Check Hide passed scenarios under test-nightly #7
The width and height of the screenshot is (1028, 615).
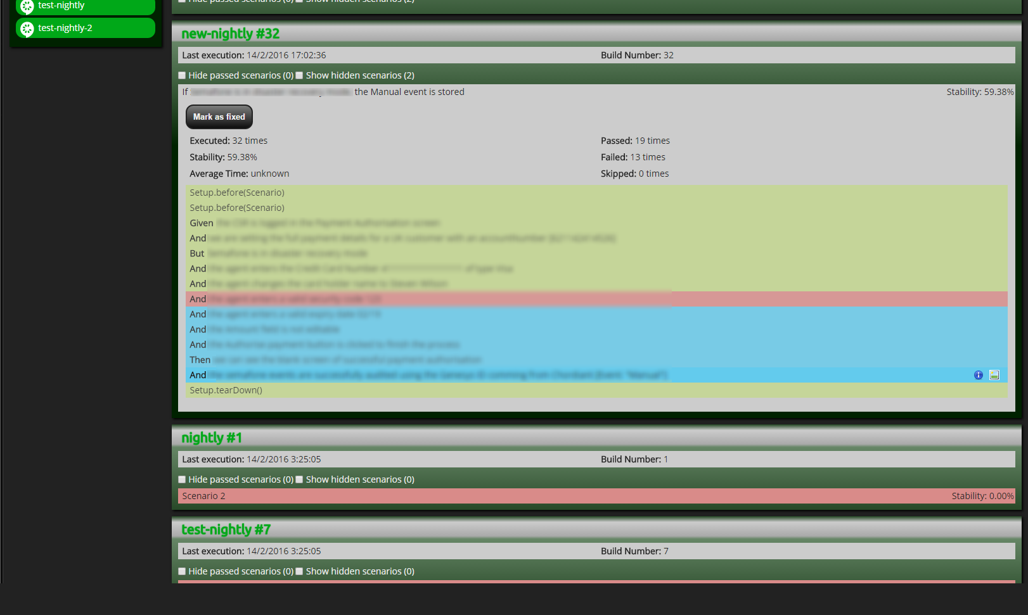183,571
